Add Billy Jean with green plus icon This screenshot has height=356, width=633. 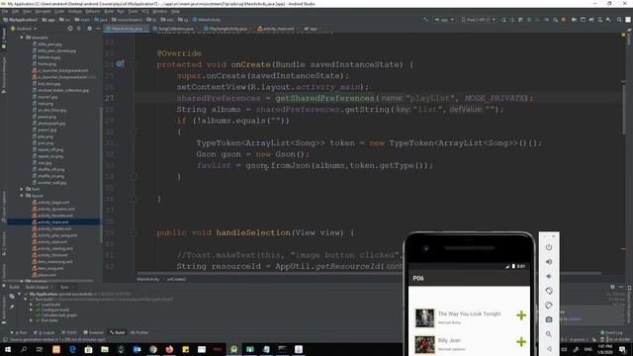[521, 342]
